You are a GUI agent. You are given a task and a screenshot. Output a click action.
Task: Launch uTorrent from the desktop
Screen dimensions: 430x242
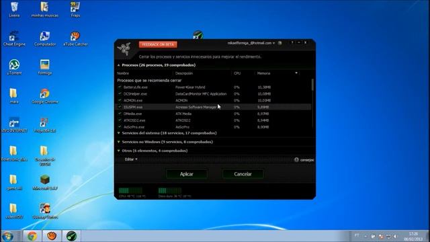tap(14, 67)
